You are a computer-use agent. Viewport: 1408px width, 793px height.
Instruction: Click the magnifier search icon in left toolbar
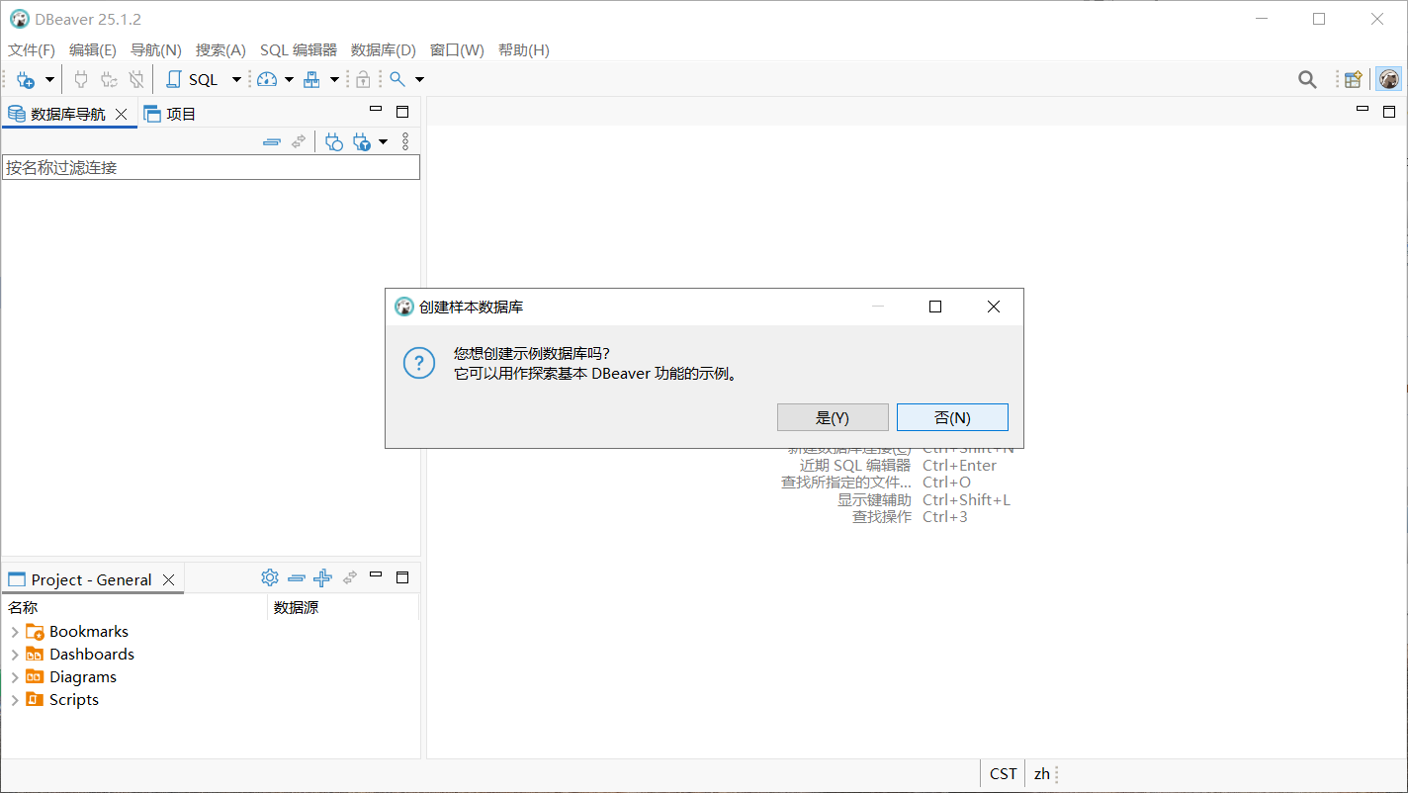pyautogui.click(x=397, y=79)
